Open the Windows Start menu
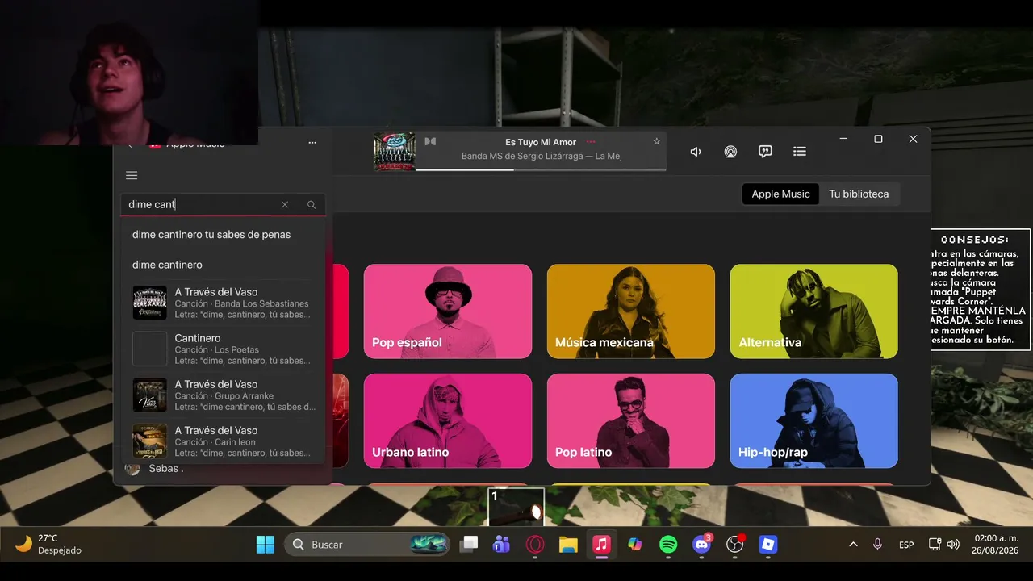The image size is (1033, 581). (265, 545)
